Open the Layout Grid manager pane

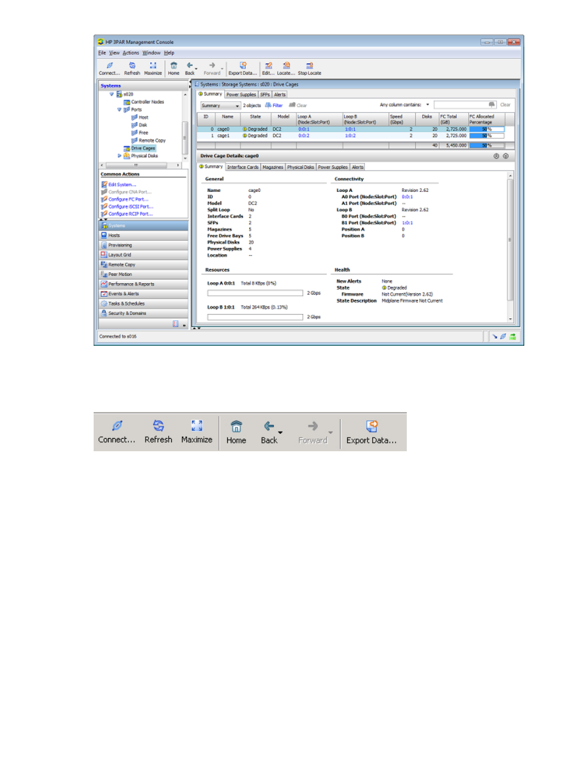[x=143, y=255]
